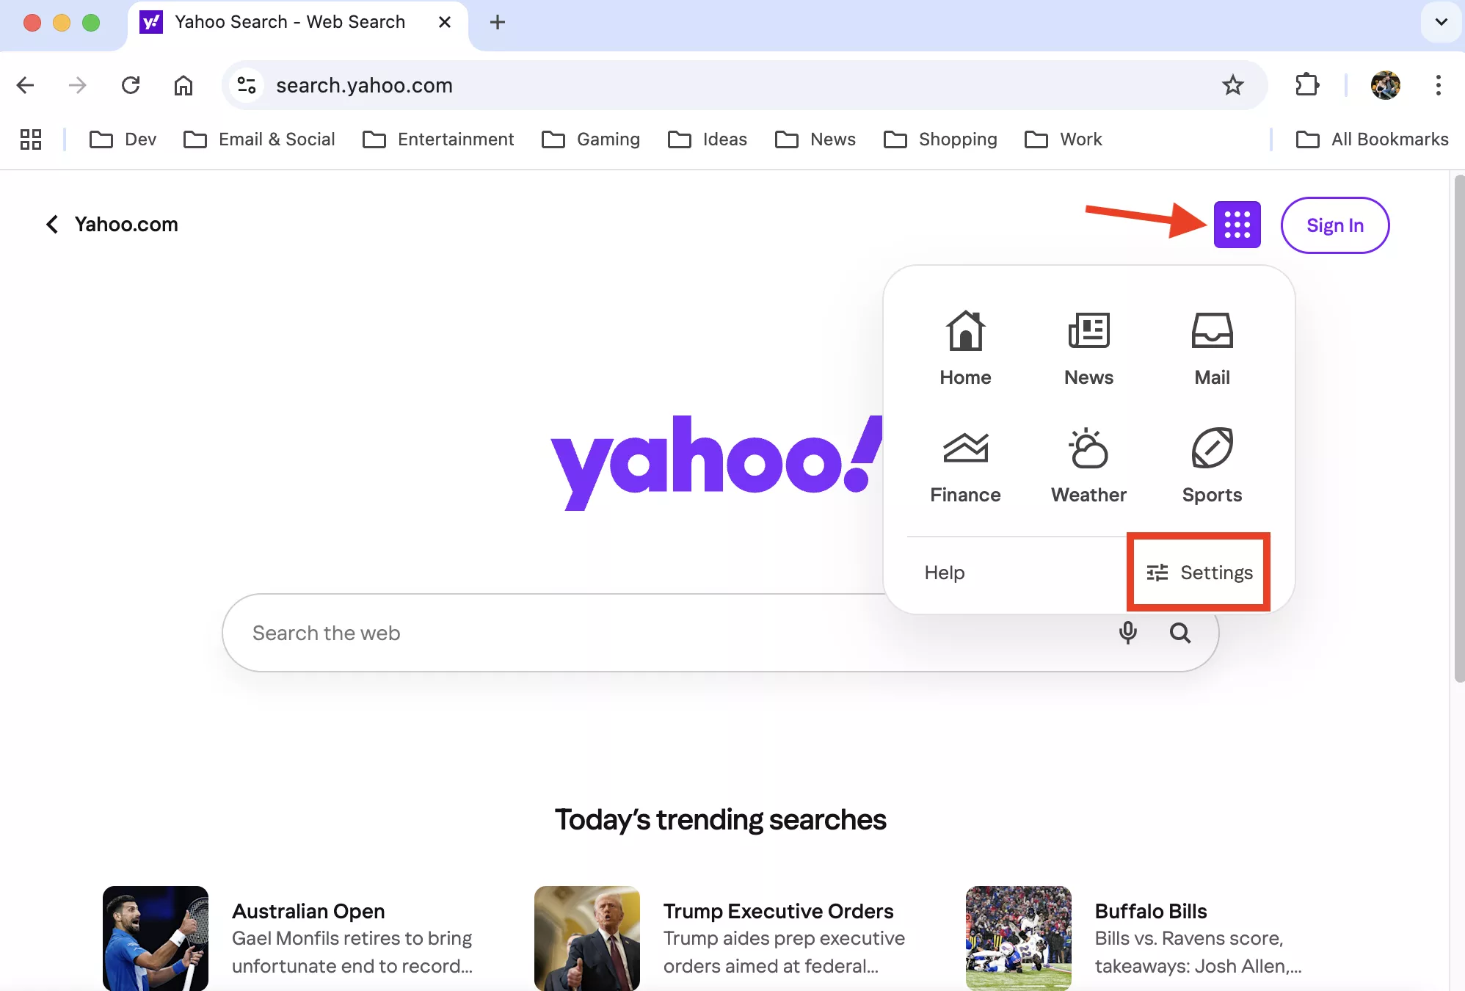Click the microphone voice search icon

1127,632
